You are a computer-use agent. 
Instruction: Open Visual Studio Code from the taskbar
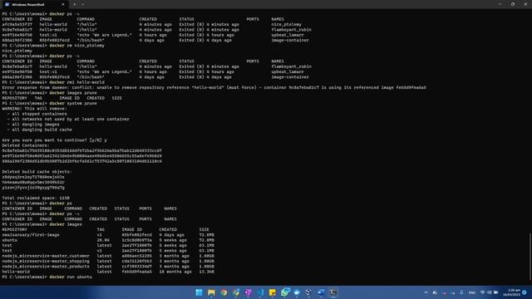(x=260, y=292)
